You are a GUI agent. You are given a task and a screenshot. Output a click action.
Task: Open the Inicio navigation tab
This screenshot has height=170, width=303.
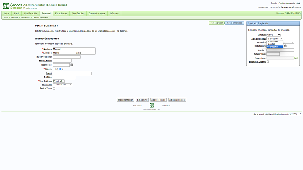coord(7,13)
